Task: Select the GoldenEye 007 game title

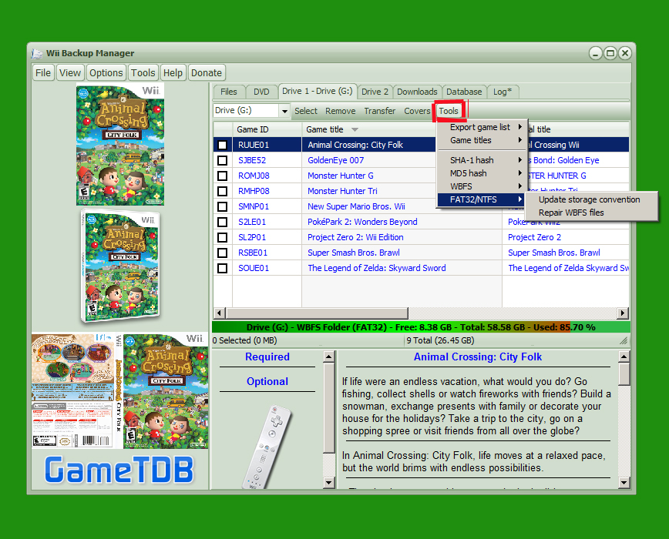Action: [336, 160]
